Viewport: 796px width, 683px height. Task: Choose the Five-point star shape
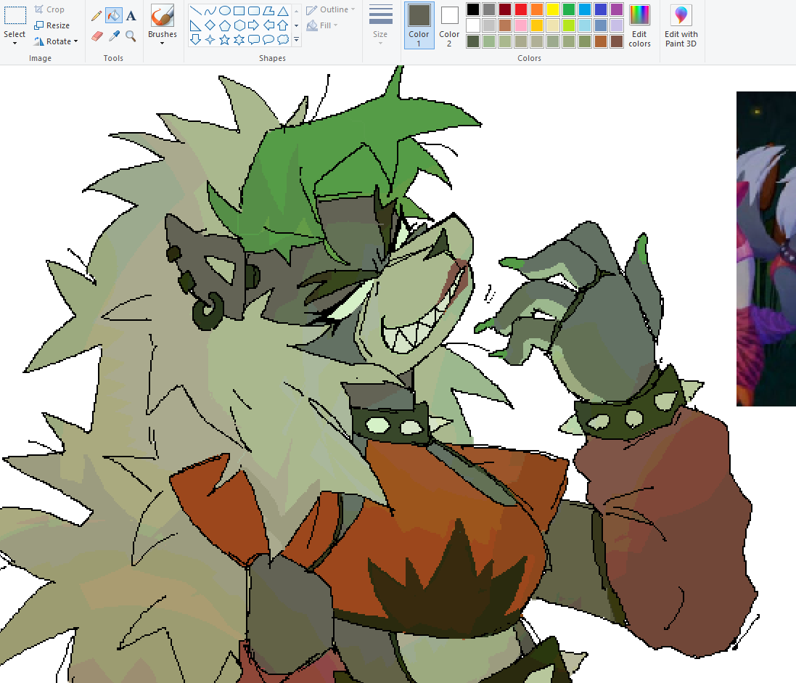(225, 39)
